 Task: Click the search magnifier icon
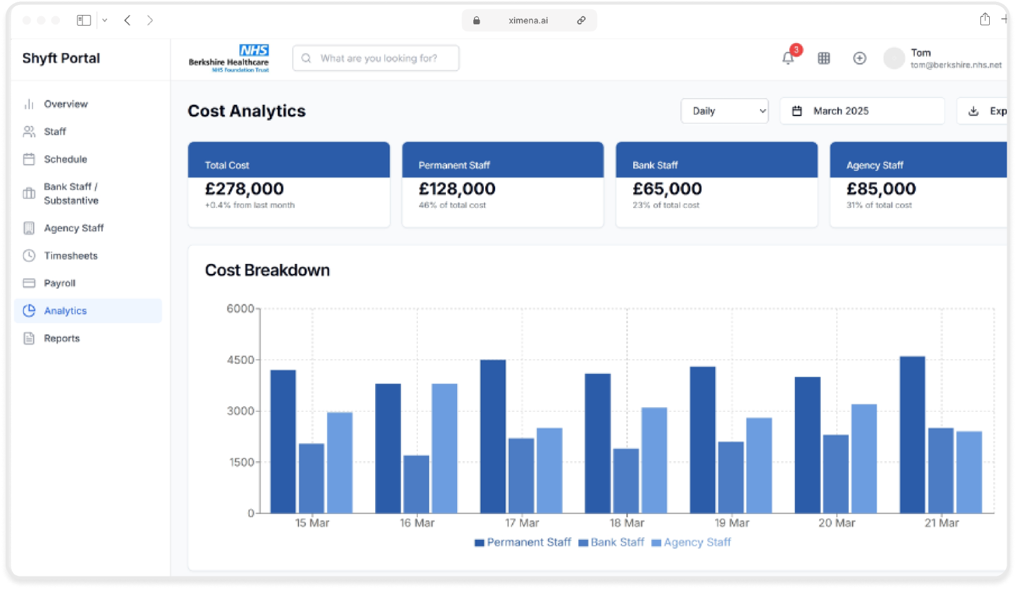(x=306, y=58)
